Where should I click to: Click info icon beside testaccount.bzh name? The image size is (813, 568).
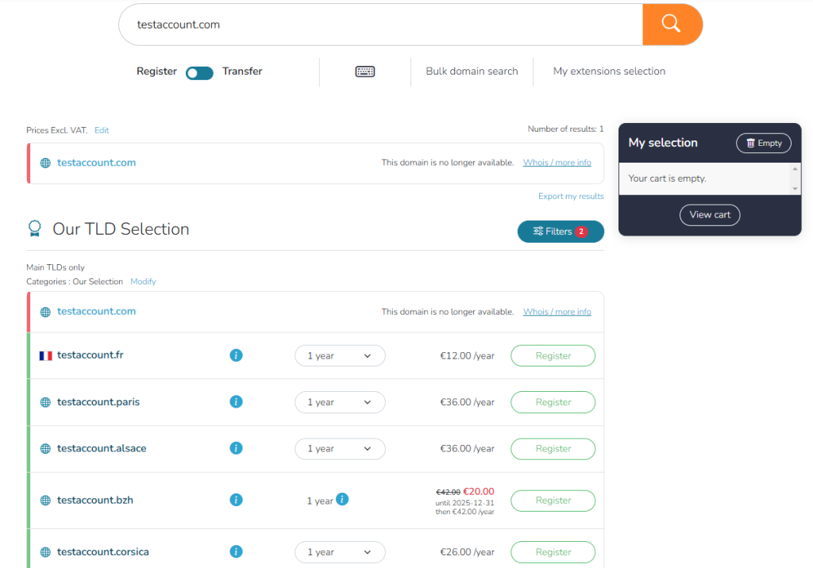click(236, 500)
